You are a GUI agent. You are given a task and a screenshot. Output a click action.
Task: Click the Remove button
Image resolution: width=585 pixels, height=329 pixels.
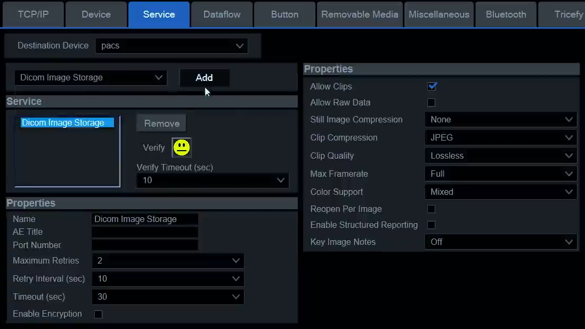pyautogui.click(x=161, y=124)
